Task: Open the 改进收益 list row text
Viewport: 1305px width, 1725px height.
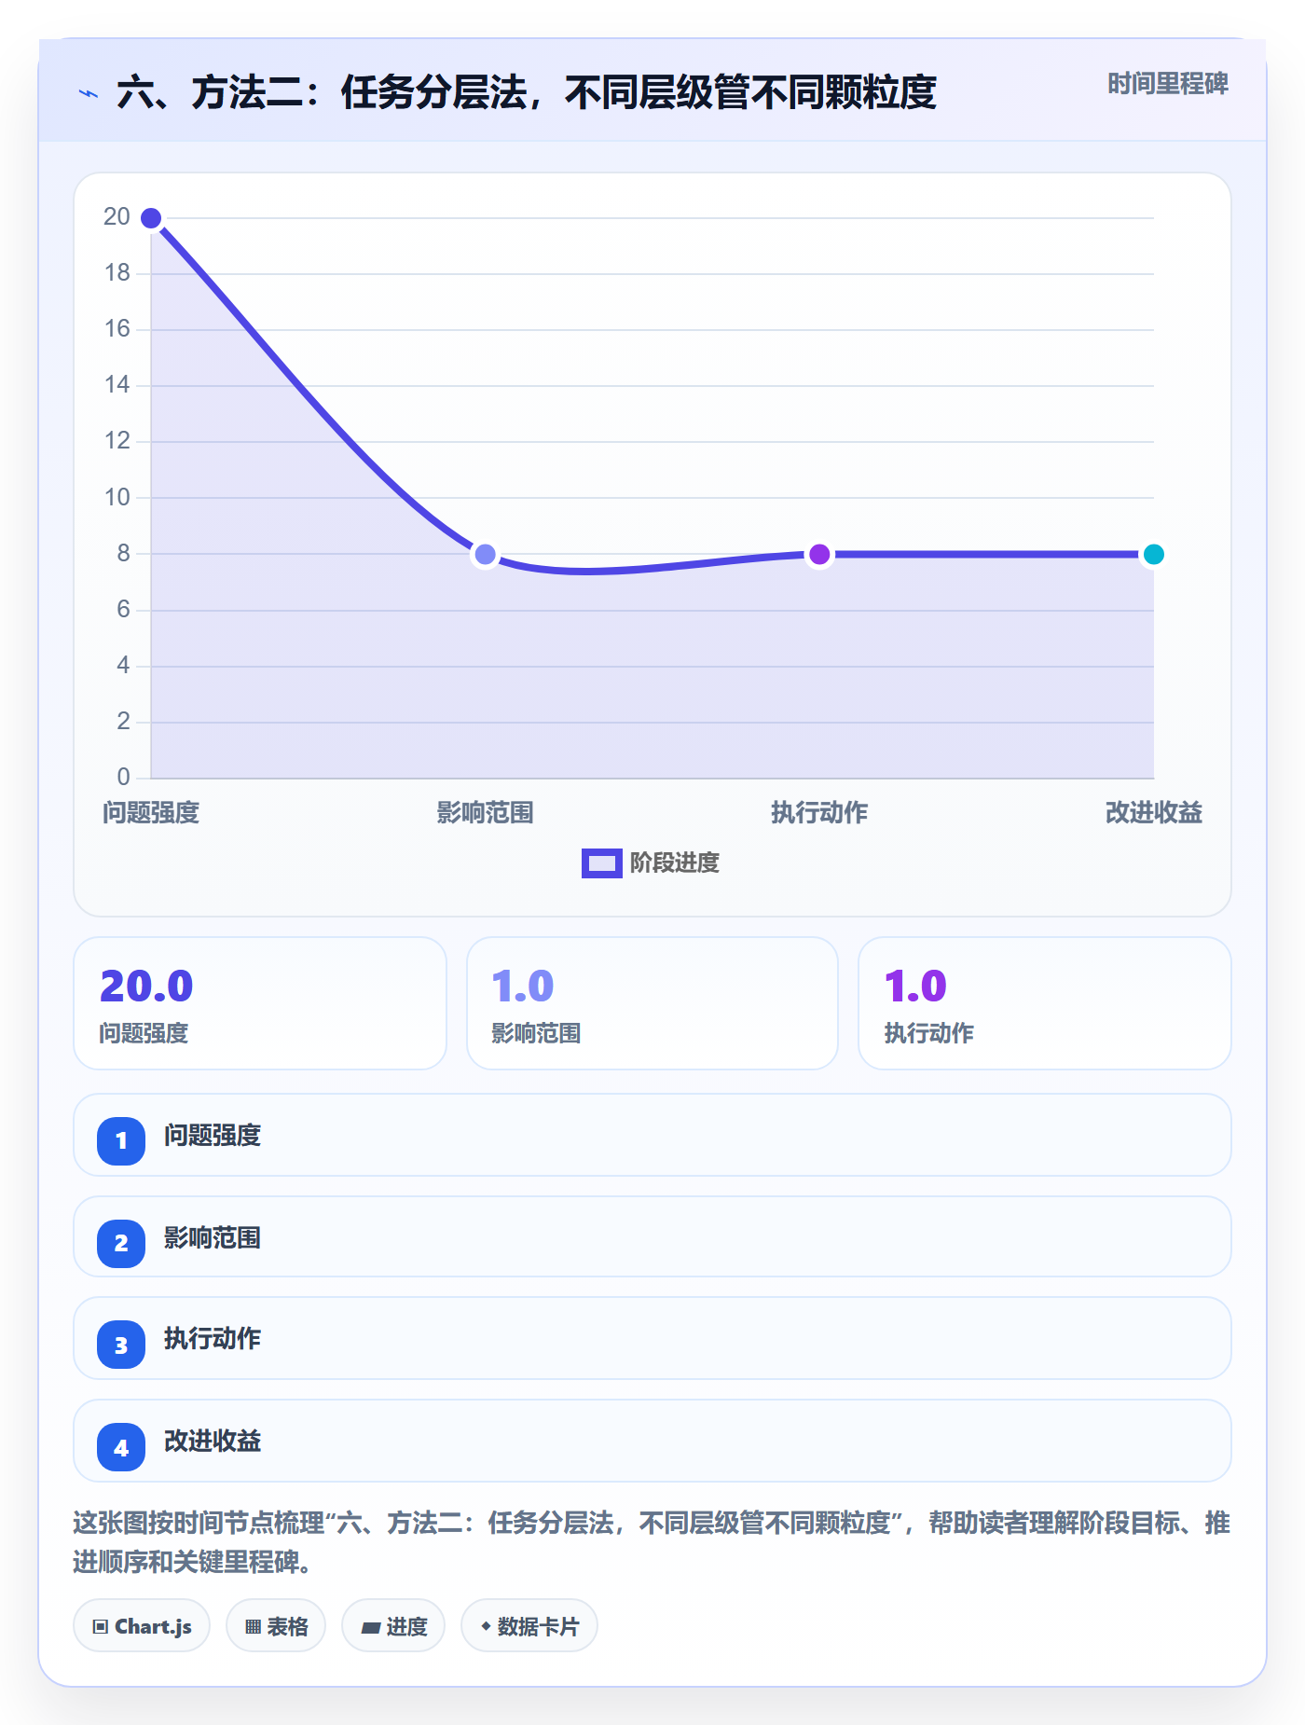Action: pos(213,1442)
